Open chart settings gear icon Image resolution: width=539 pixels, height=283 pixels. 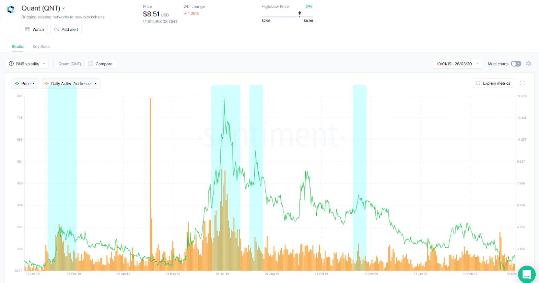click(x=529, y=64)
